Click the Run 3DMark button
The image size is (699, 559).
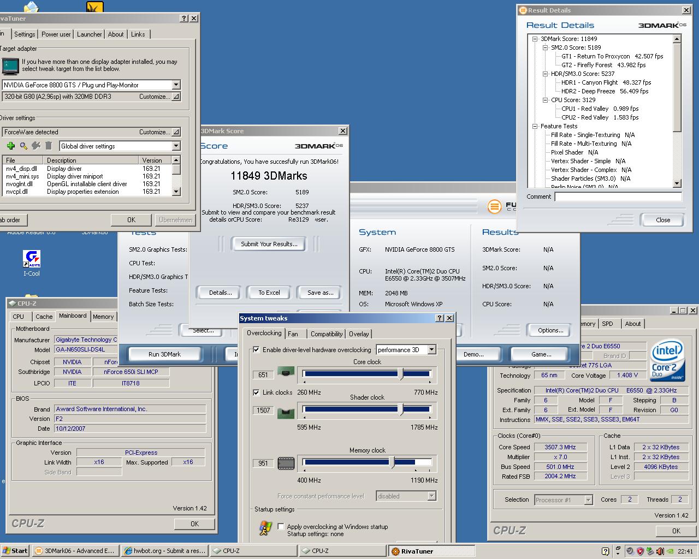[164, 354]
